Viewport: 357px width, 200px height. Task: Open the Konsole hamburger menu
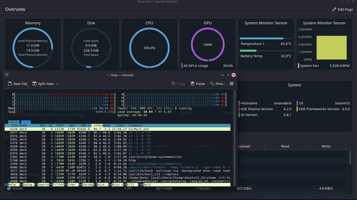(231, 84)
